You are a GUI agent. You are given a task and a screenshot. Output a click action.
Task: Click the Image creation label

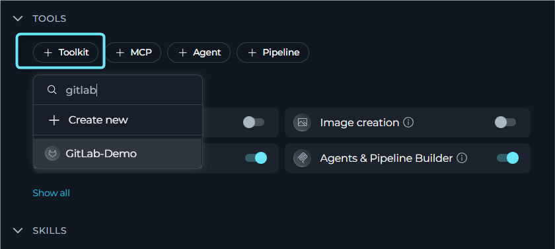click(x=359, y=122)
